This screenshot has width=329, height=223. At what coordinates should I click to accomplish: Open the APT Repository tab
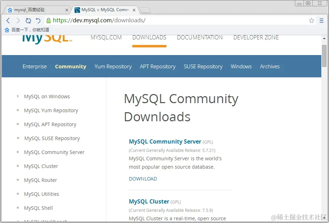point(158,66)
